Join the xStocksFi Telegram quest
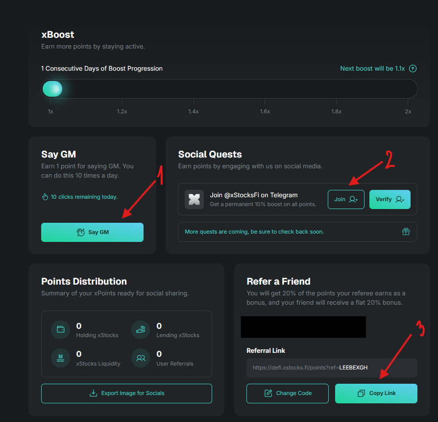The width and height of the screenshot is (438, 422). click(345, 200)
